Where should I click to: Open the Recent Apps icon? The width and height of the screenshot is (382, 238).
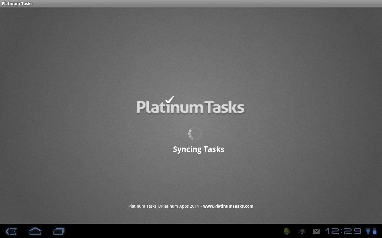pyautogui.click(x=59, y=231)
